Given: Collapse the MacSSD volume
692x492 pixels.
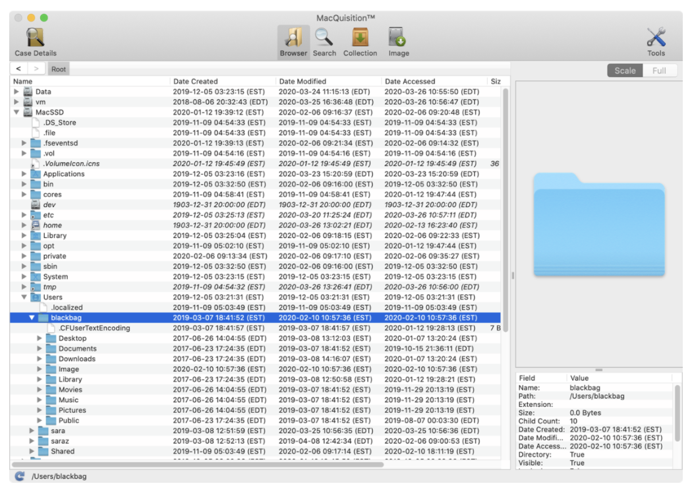Looking at the screenshot, I should 16,112.
